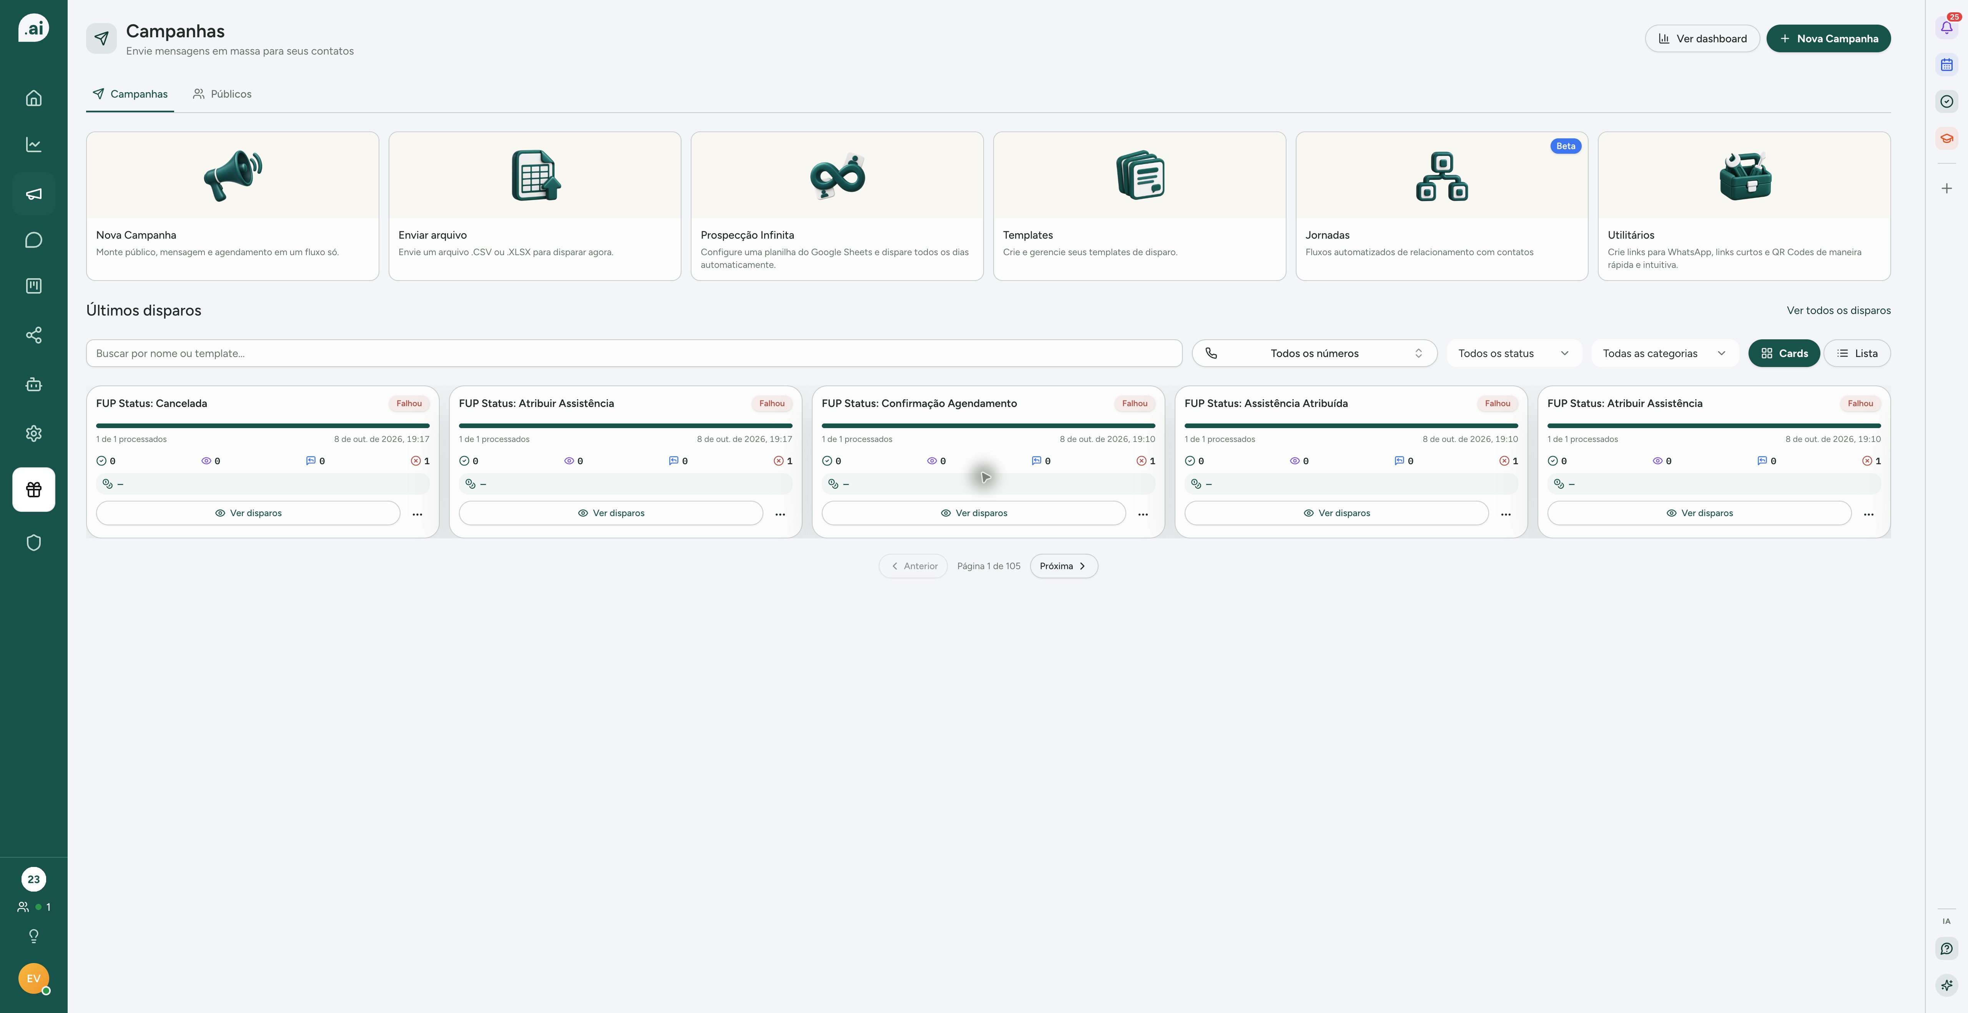Switch to the Públicos tab
This screenshot has width=1968, height=1013.
click(x=222, y=94)
